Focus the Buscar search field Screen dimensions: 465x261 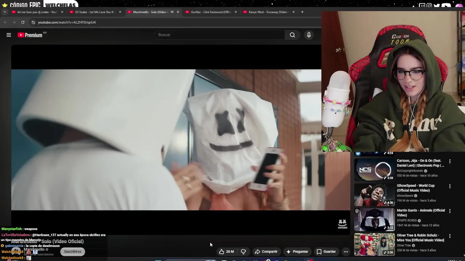220,35
